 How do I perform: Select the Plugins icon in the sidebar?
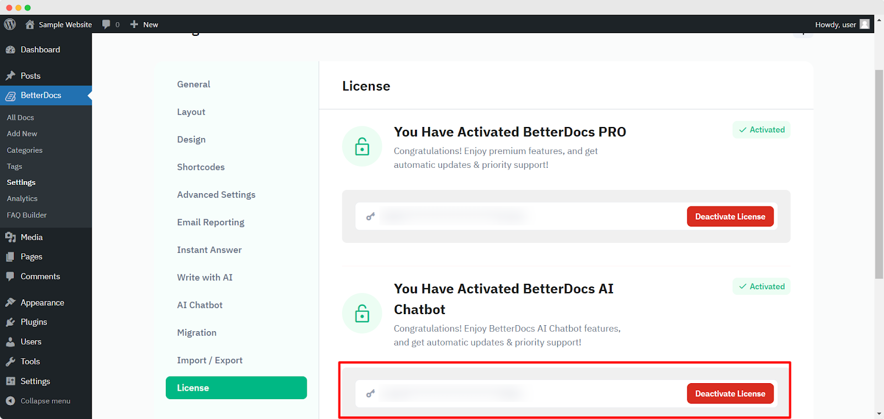coord(10,322)
